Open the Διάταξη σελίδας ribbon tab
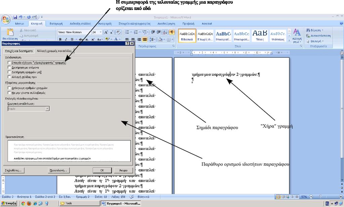This screenshot has width=344, height=207. [80, 23]
